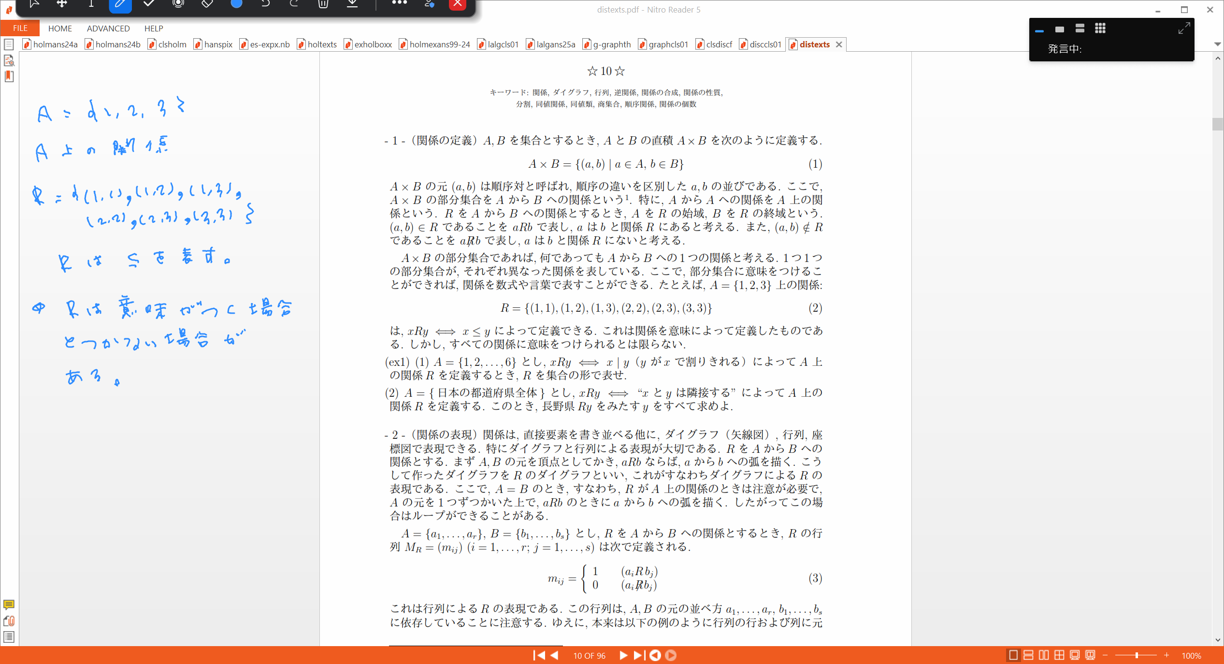
Task: Select the eraser annotation tool
Action: pyautogui.click(x=207, y=4)
